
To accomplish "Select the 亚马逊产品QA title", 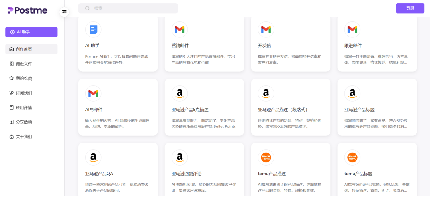I will 99,174.
